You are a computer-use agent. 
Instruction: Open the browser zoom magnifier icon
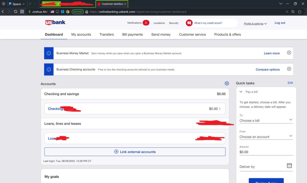(x=293, y=12)
